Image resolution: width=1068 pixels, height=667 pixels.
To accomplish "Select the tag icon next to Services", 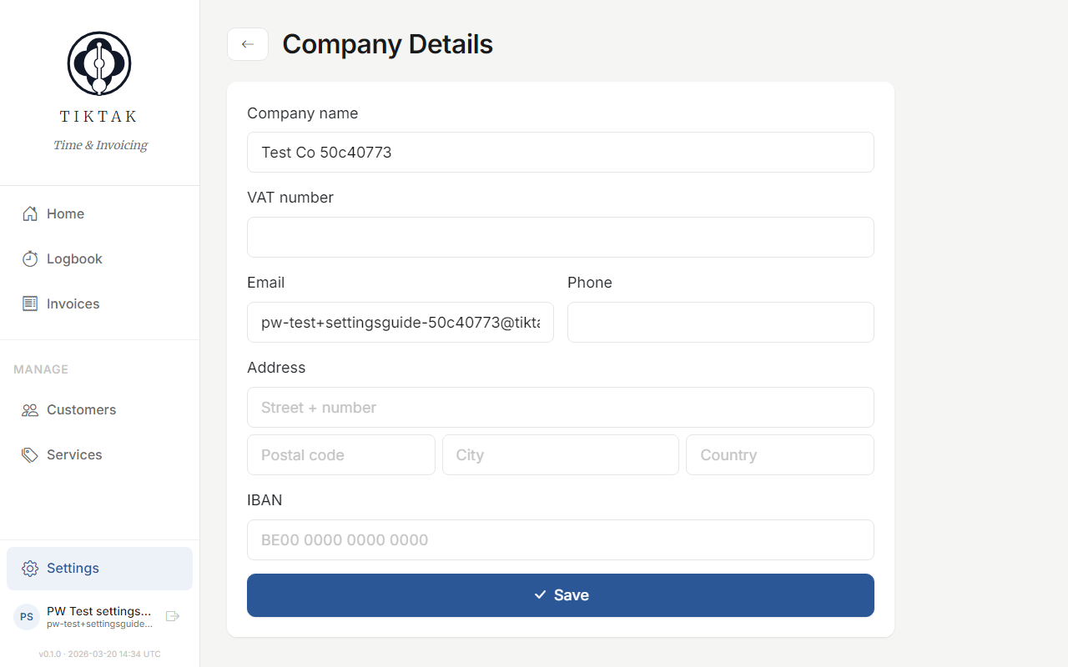I will point(29,454).
